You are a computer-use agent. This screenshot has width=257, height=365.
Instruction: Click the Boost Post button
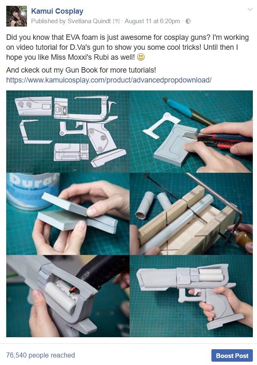[x=232, y=356]
